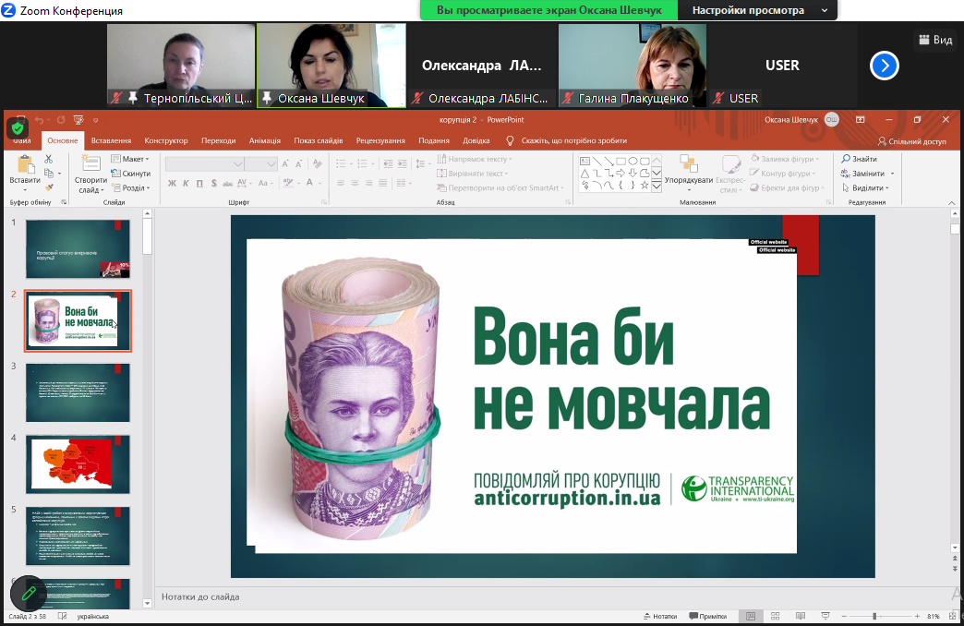Increase font size with the A-up icon
Image resolution: width=964 pixels, height=626 pixels.
tap(285, 163)
